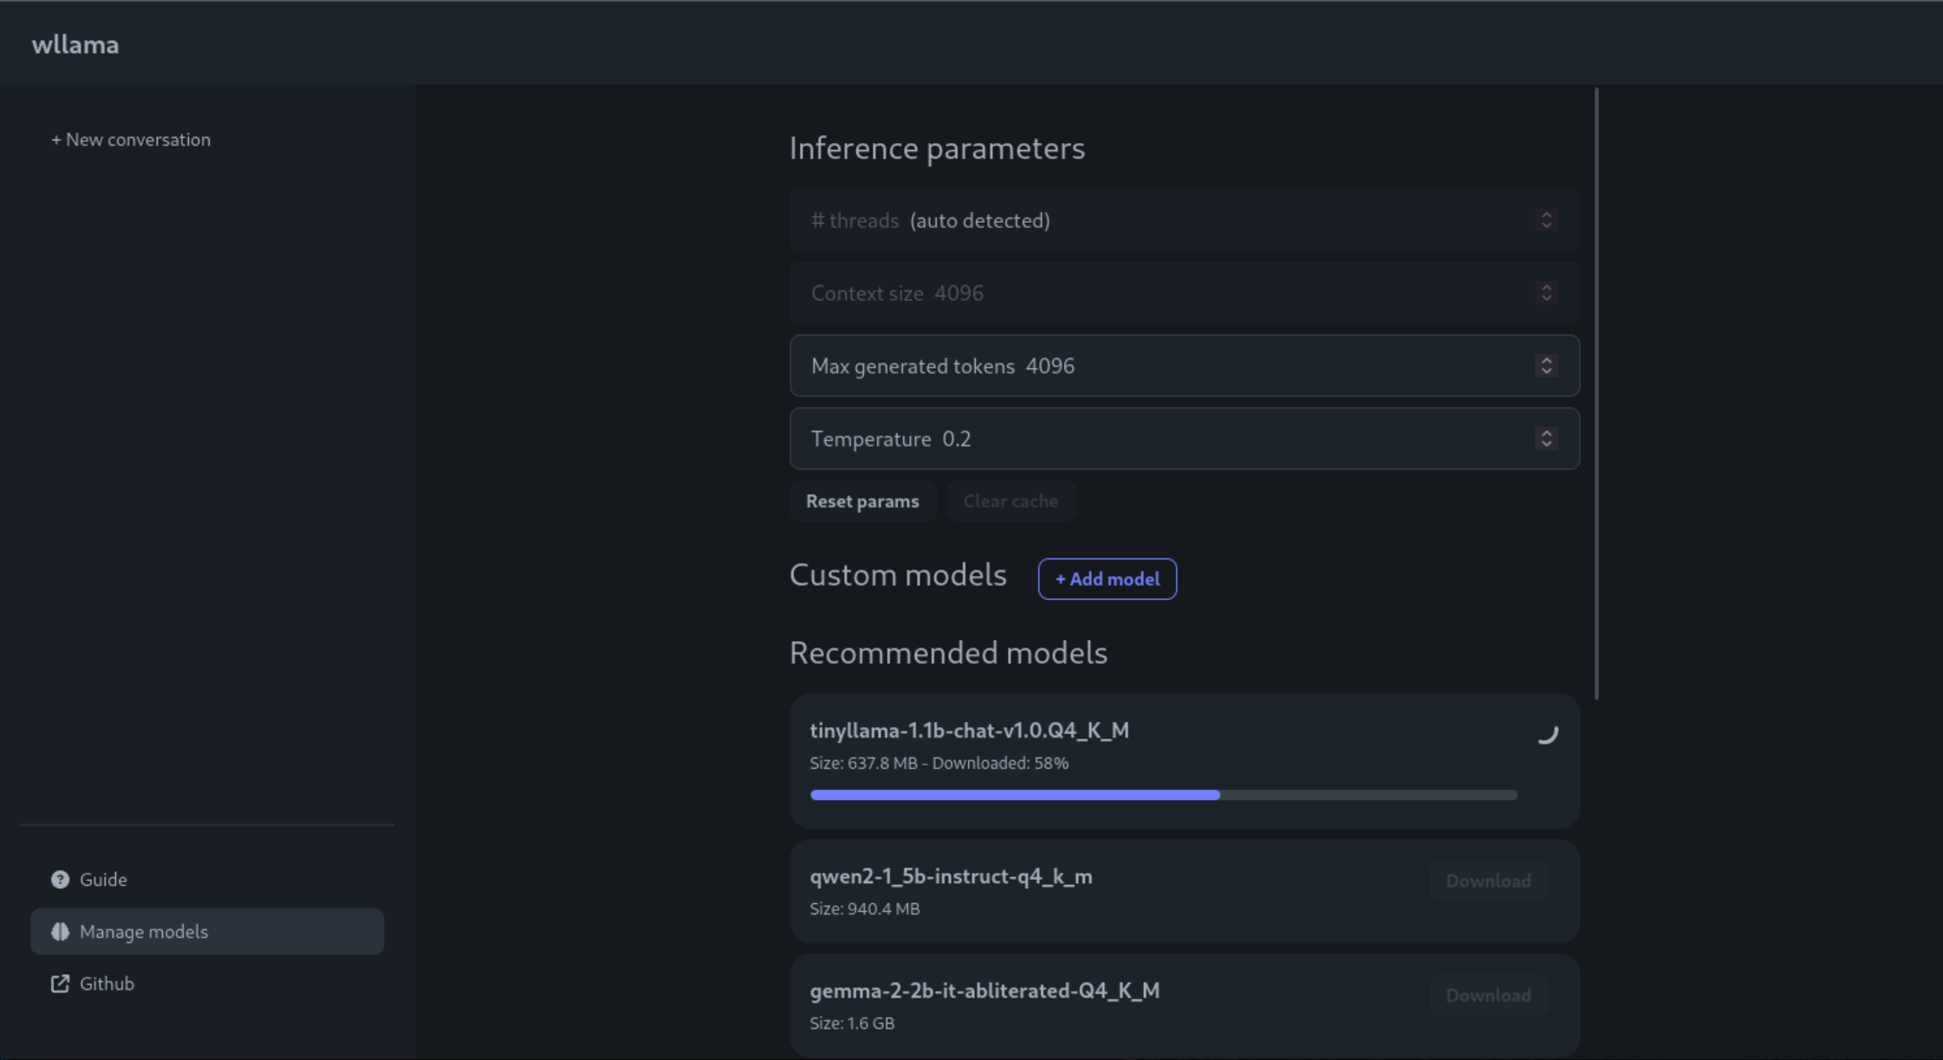Click the Clear cache button
The width and height of the screenshot is (1943, 1060).
point(1010,501)
